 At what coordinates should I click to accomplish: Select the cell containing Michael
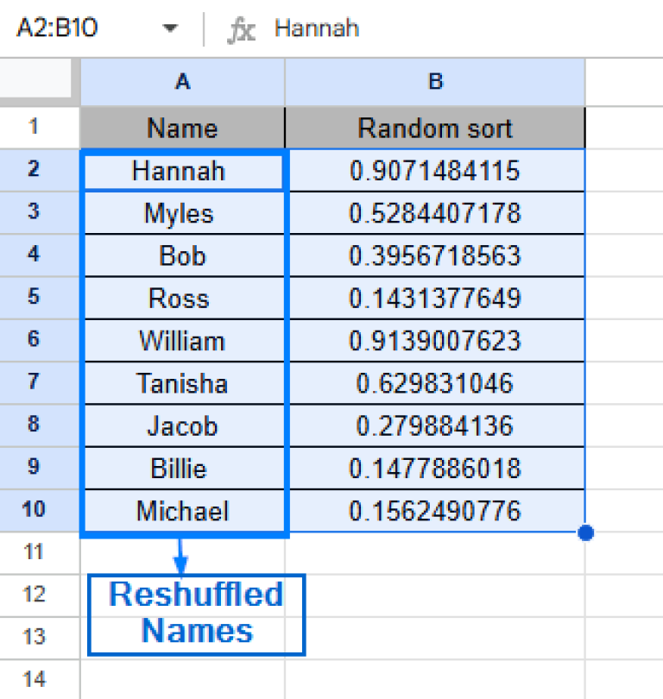point(182,511)
